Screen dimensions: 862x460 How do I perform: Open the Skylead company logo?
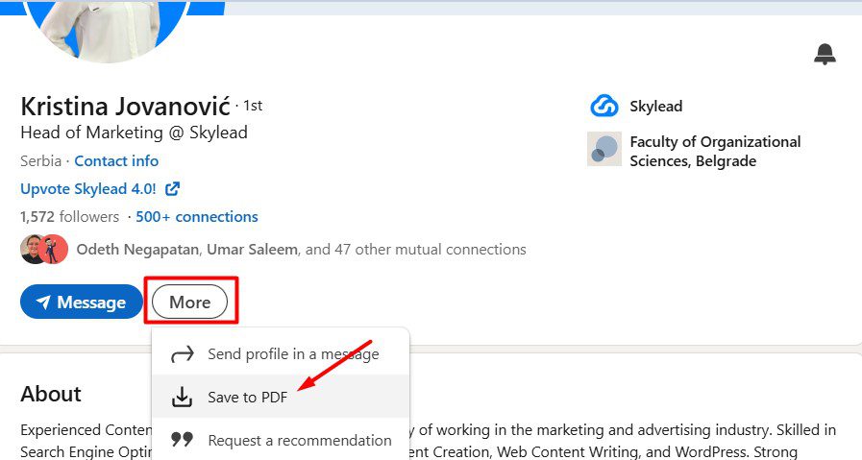tap(604, 106)
